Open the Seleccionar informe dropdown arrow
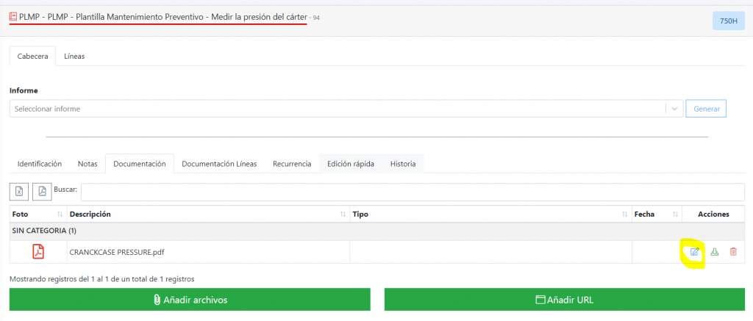753x321 pixels. click(x=674, y=109)
